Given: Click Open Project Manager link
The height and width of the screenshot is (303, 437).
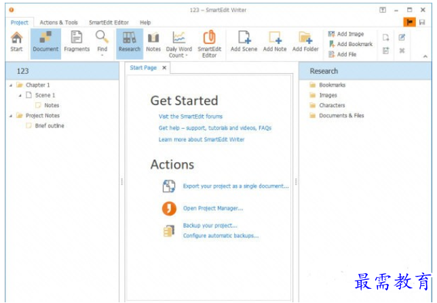Looking at the screenshot, I should (213, 208).
